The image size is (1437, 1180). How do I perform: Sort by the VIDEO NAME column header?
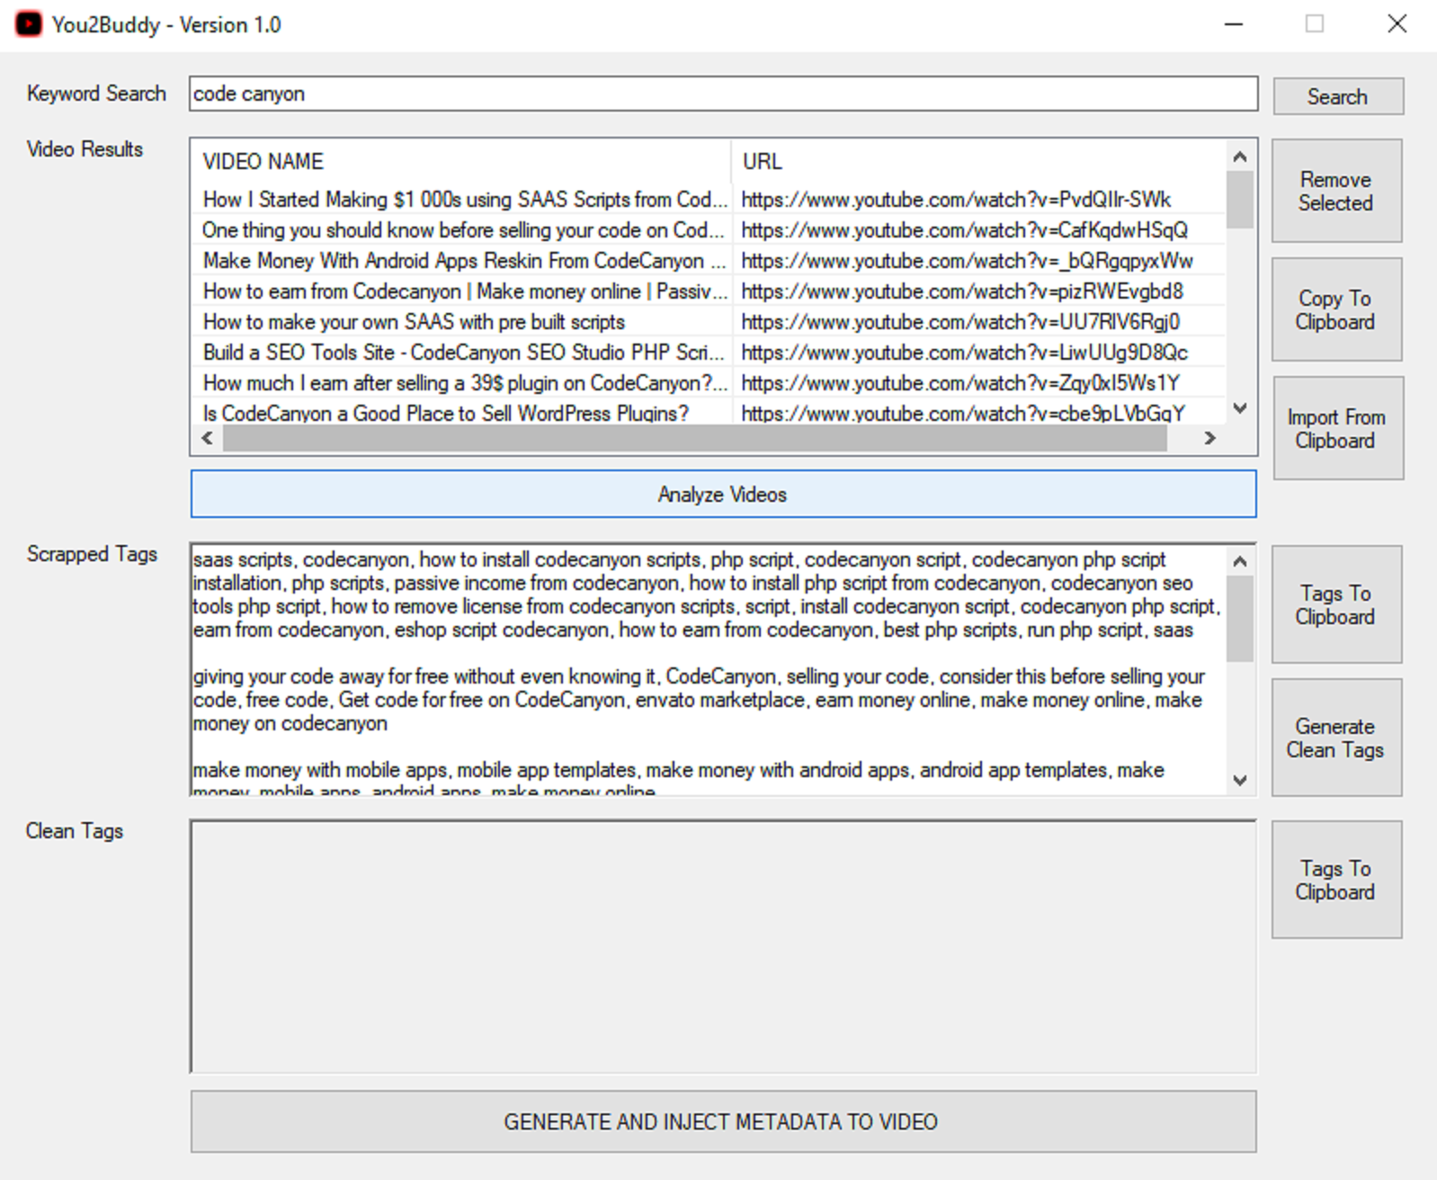pyautogui.click(x=461, y=162)
